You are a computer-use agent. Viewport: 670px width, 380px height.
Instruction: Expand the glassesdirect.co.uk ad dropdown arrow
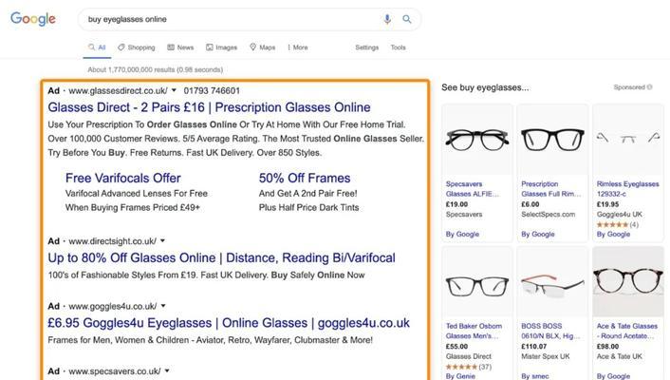pyautogui.click(x=174, y=90)
